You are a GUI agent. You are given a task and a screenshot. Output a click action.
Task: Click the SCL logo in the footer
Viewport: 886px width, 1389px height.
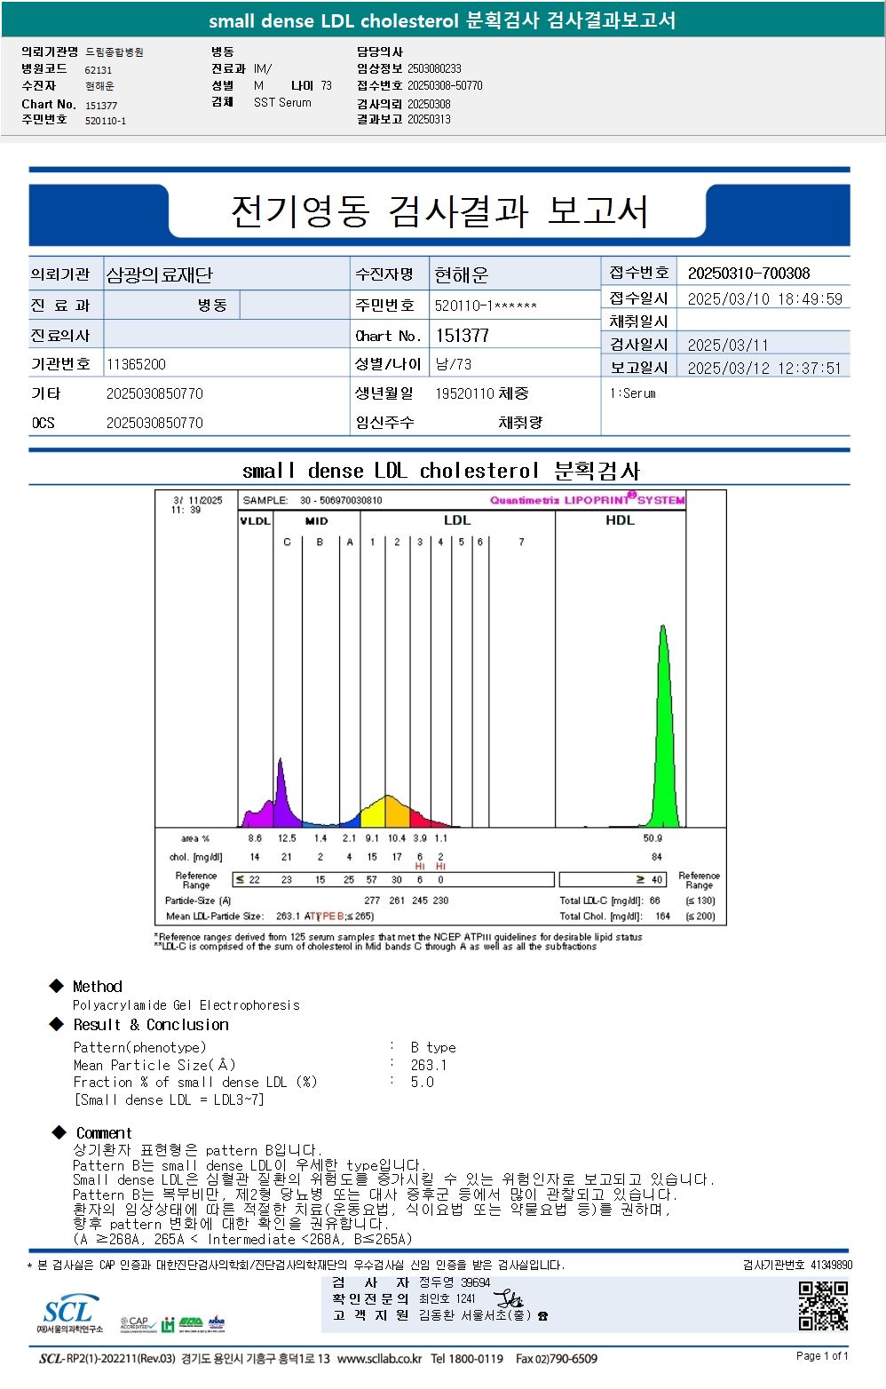point(69,1313)
